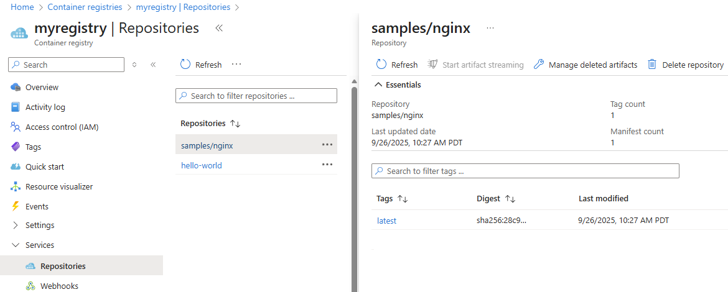Open the Events lightning bolt item
This screenshot has width=728, height=292.
37,206
